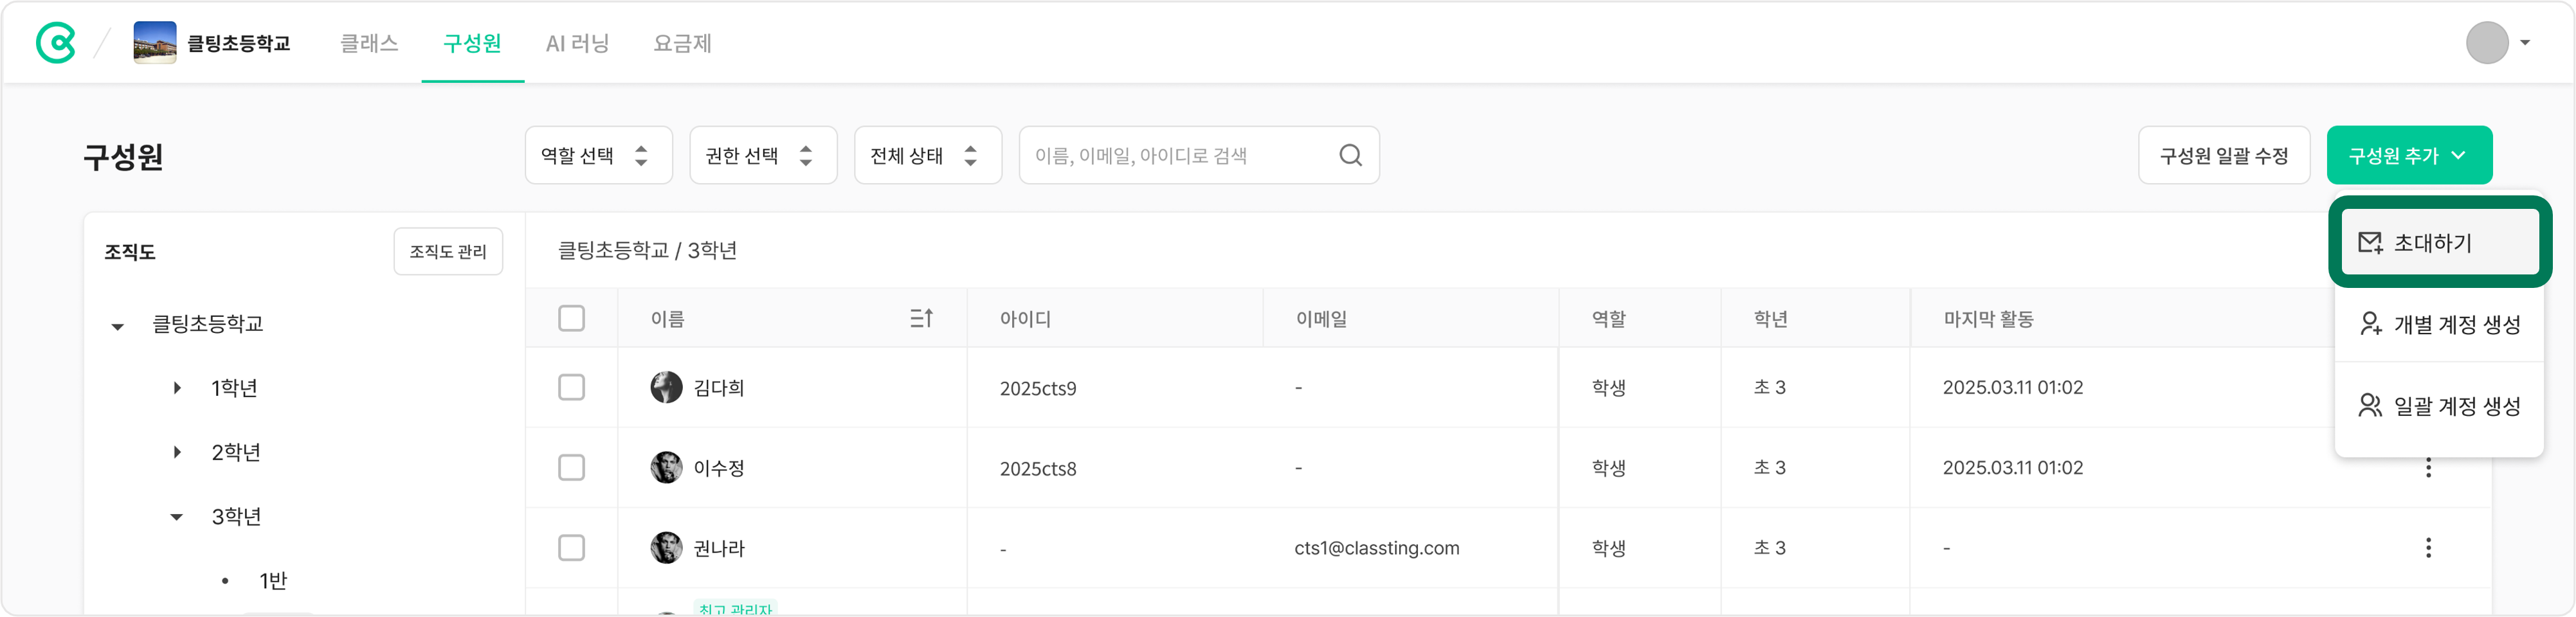Image resolution: width=2576 pixels, height=617 pixels.
Task: Click the Classting logo icon
Action: point(56,43)
